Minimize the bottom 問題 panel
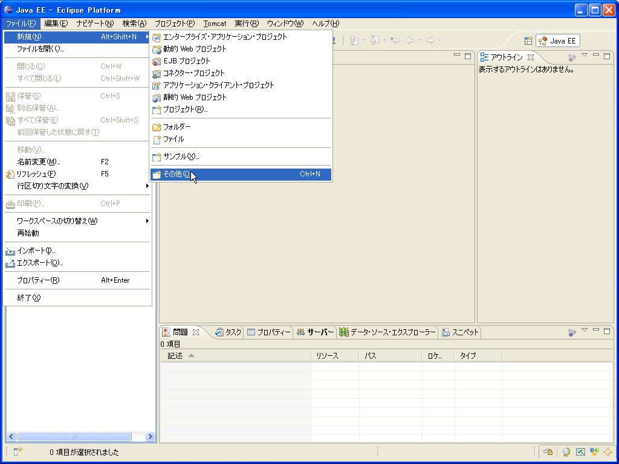Screen dimensions: 619x464 click(596, 330)
